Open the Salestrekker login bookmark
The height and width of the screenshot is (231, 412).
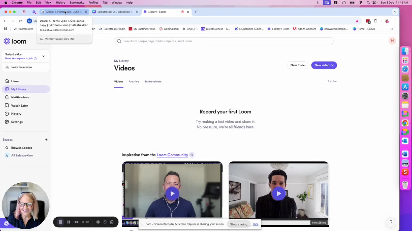point(112,29)
